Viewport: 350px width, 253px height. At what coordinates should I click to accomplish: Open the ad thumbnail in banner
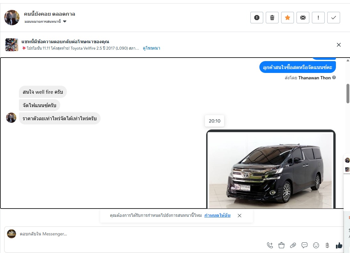12,45
